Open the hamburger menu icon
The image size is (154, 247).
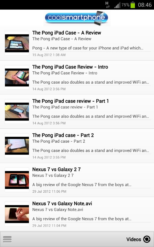tap(7, 240)
